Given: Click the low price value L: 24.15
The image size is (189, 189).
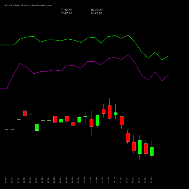Looking at the screenshot, I should tap(96, 13).
